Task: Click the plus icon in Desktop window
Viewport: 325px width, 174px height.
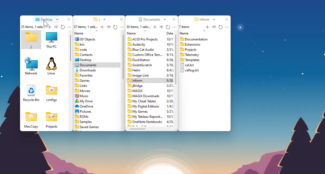Action: [x=50, y=27]
